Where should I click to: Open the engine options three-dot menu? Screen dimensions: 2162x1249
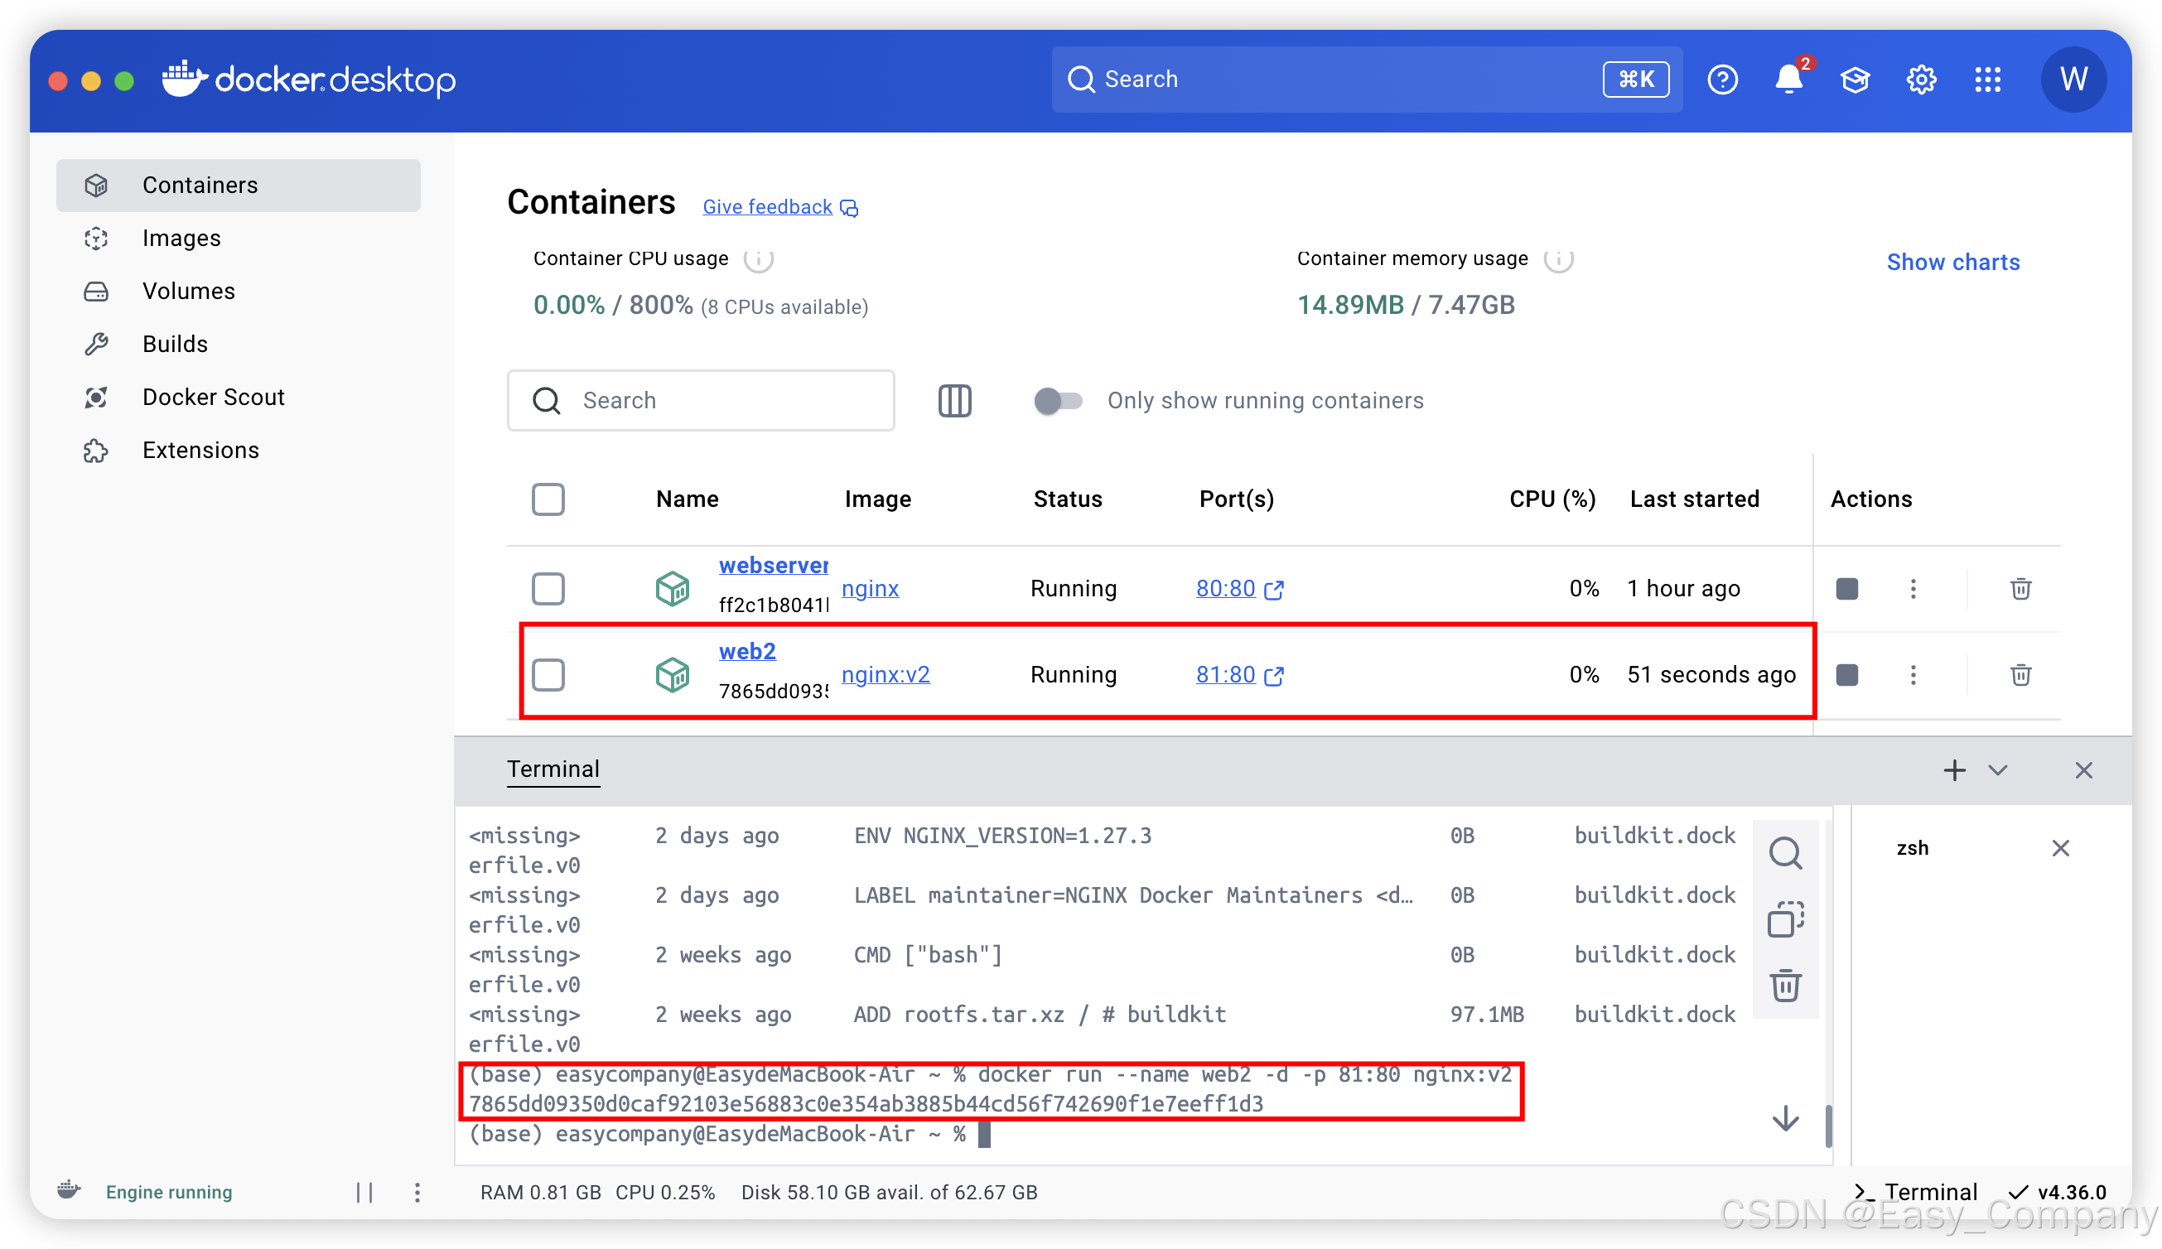tap(417, 1193)
